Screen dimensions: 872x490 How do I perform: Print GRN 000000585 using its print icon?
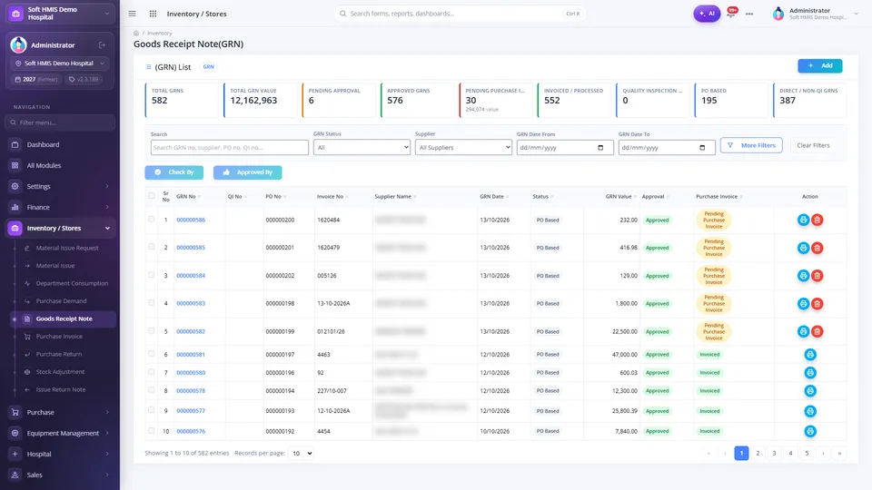(x=803, y=248)
